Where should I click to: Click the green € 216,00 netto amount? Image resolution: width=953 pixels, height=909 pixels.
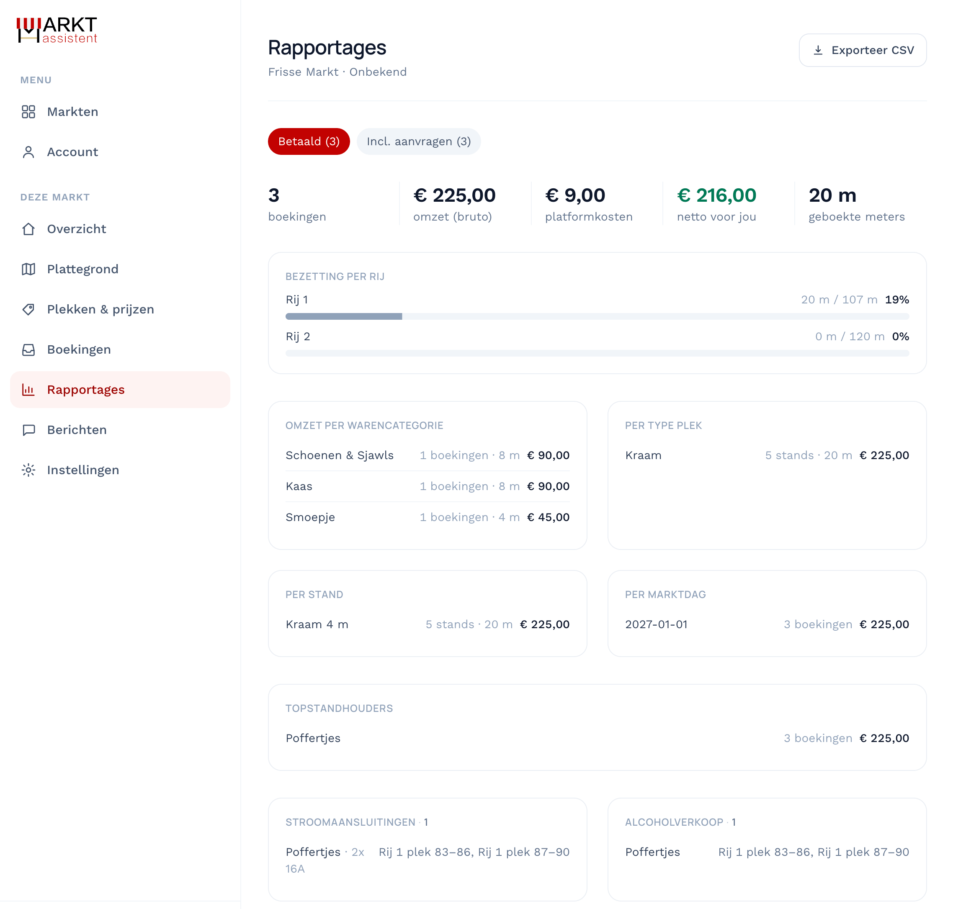(716, 196)
